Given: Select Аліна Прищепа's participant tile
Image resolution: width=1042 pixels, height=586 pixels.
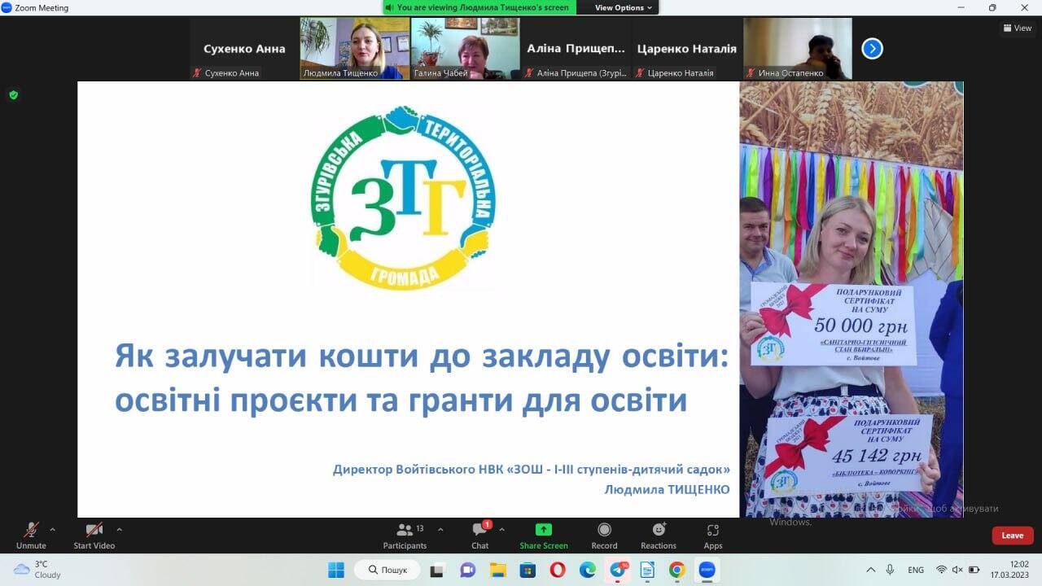Looking at the screenshot, I should (576, 49).
